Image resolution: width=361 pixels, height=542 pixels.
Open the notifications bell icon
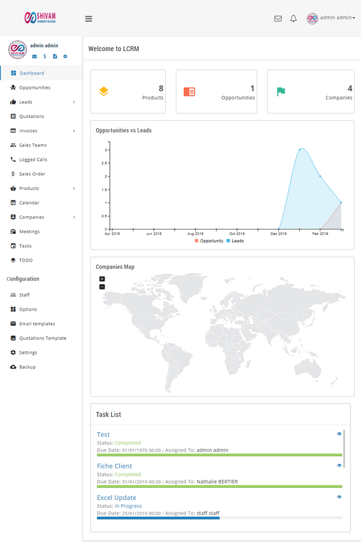pos(294,19)
